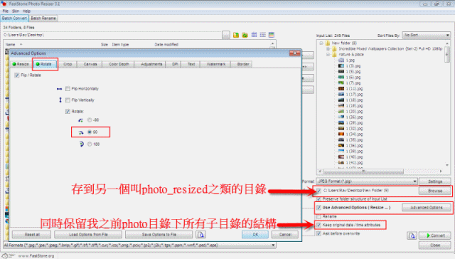Image resolution: width=455 pixels, height=259 pixels.
Task: Click Load Options from File button
Action: [88, 235]
